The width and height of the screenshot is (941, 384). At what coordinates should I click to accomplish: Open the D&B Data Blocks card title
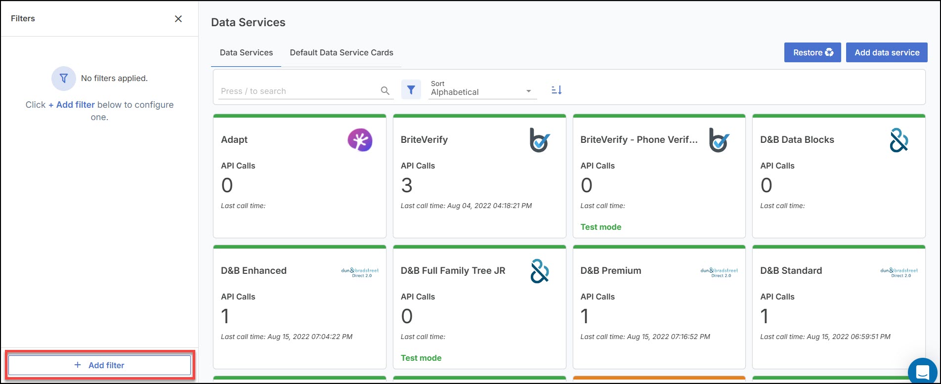tap(797, 140)
